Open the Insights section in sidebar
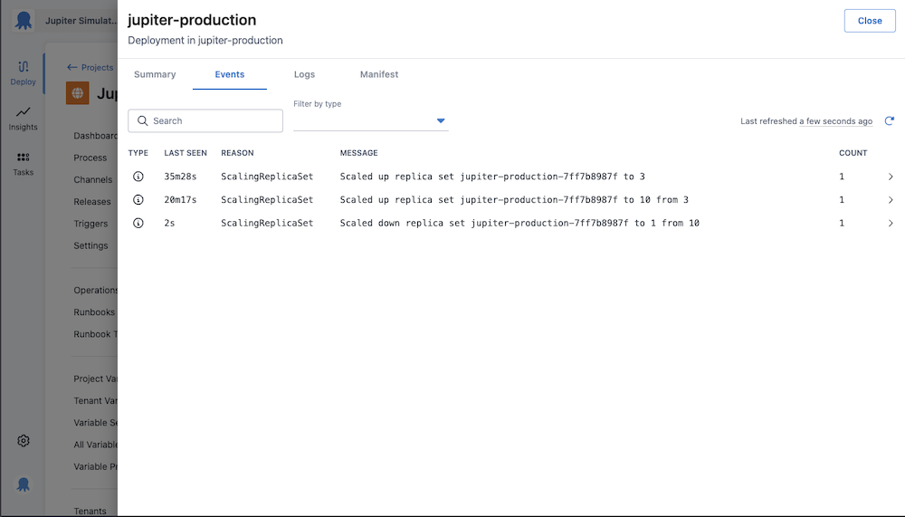This screenshot has height=517, width=905. 24,119
